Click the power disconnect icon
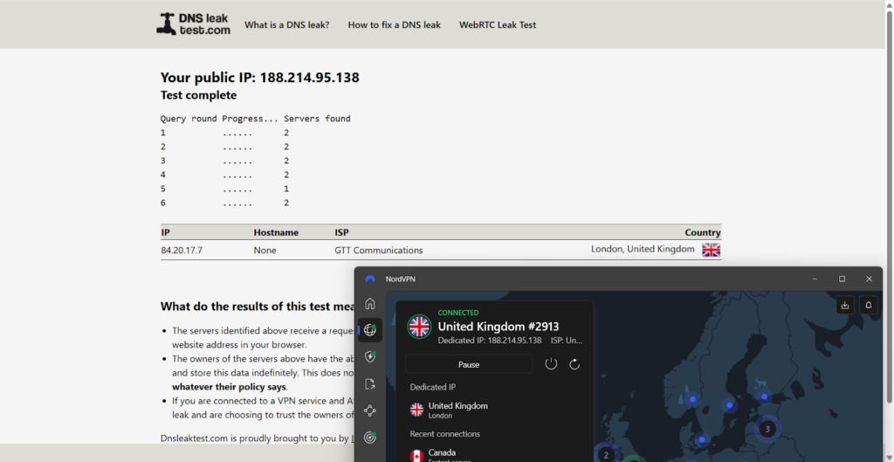Screen dimensions: 894x462 pos(551,364)
